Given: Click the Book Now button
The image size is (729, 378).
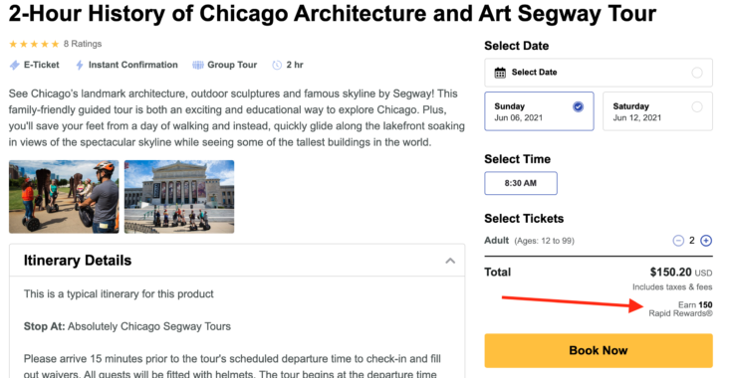Looking at the screenshot, I should point(599,350).
